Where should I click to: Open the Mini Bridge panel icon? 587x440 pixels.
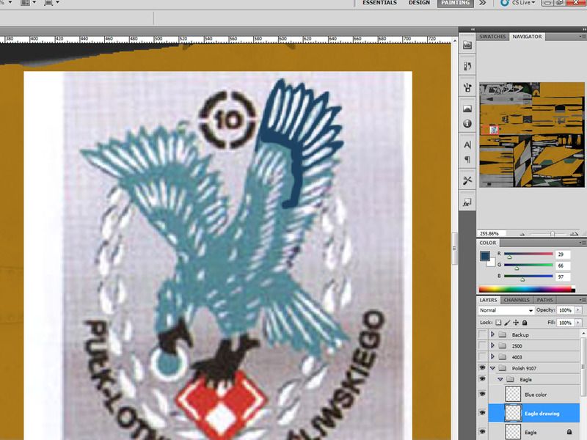click(x=467, y=45)
